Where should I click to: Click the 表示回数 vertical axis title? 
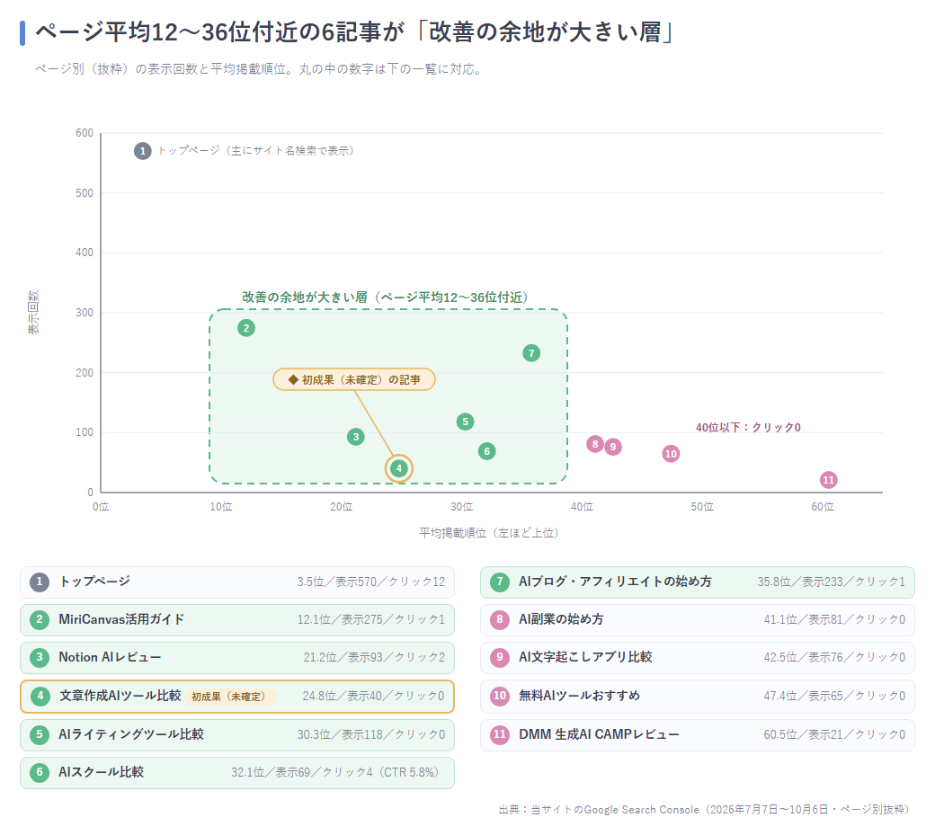click(x=33, y=312)
